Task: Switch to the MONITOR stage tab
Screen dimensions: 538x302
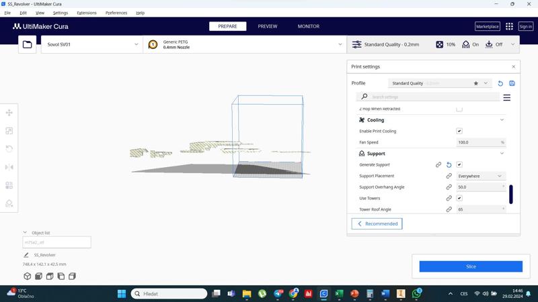Action: tap(309, 26)
